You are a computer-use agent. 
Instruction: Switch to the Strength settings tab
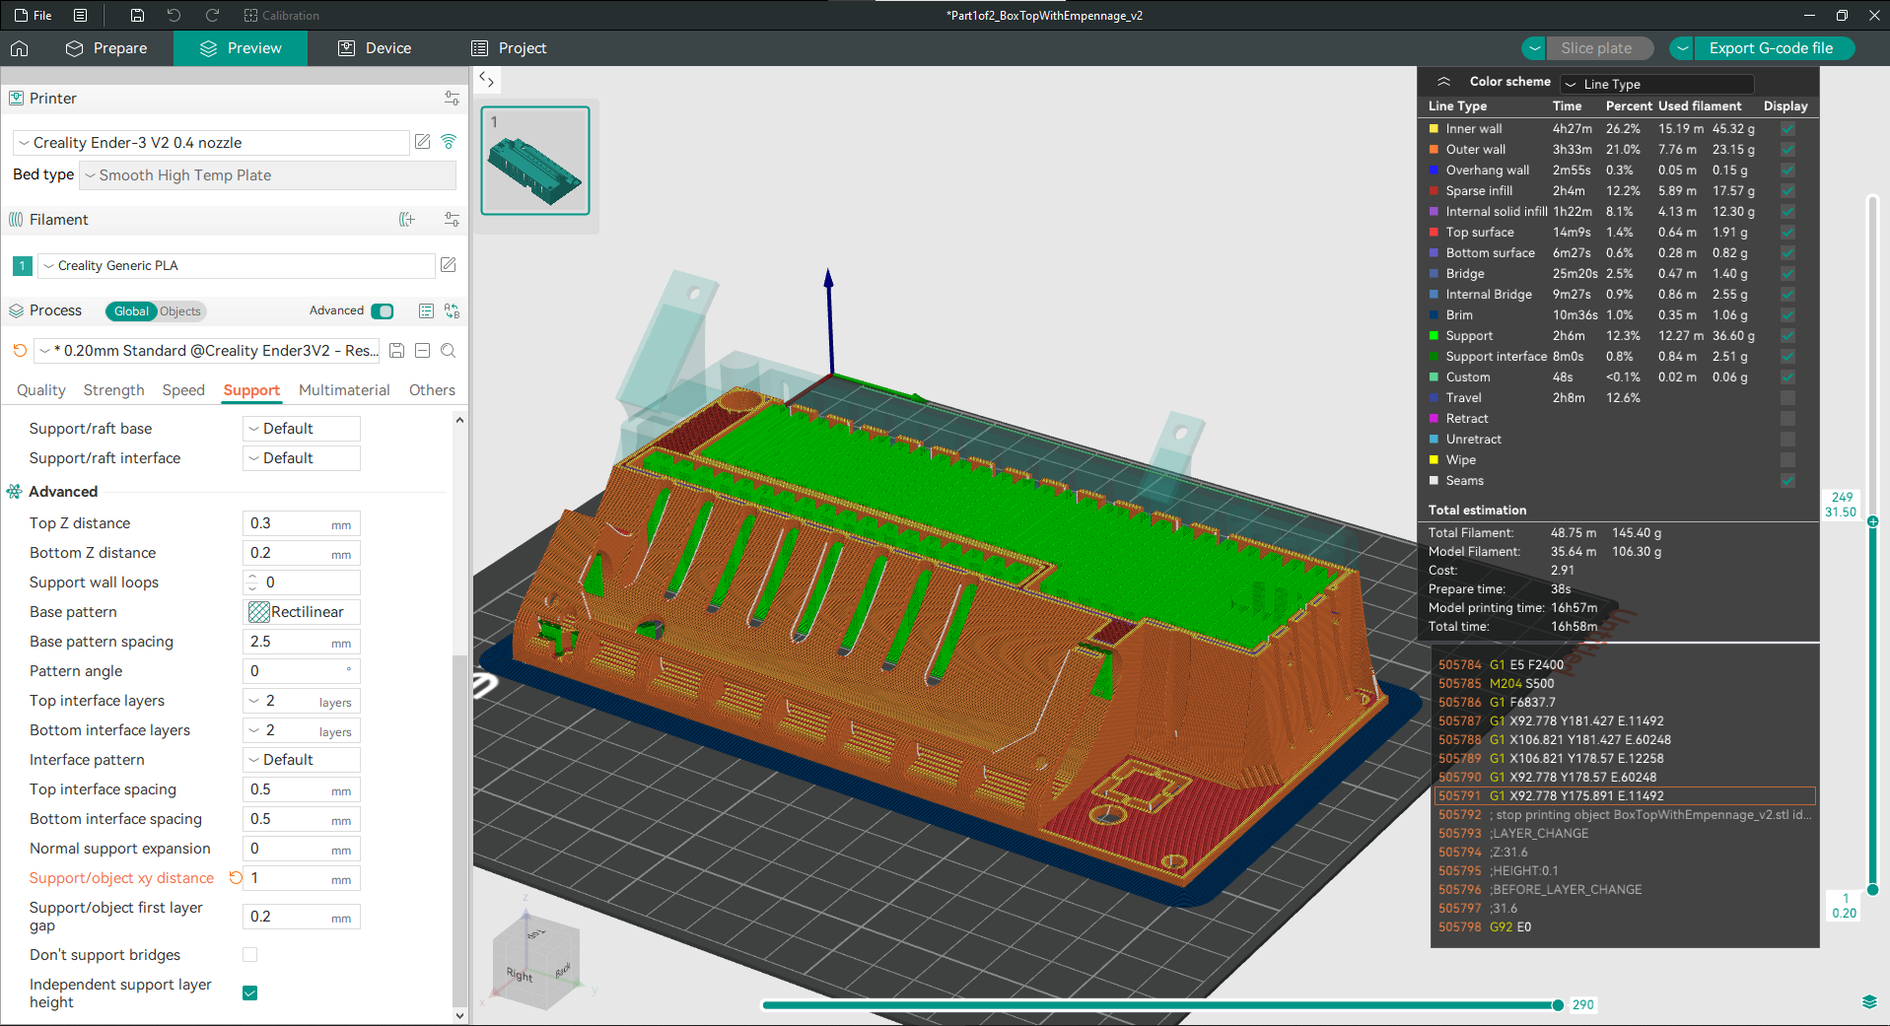pos(113,390)
